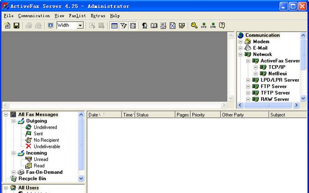Click the key license icon
Screen dimensions: 309x193
(194, 26)
